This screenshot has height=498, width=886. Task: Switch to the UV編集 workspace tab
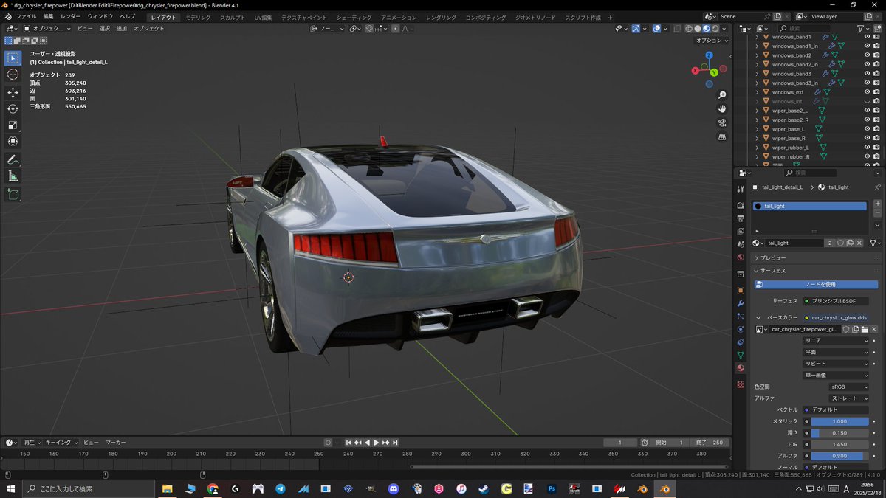pyautogui.click(x=263, y=17)
